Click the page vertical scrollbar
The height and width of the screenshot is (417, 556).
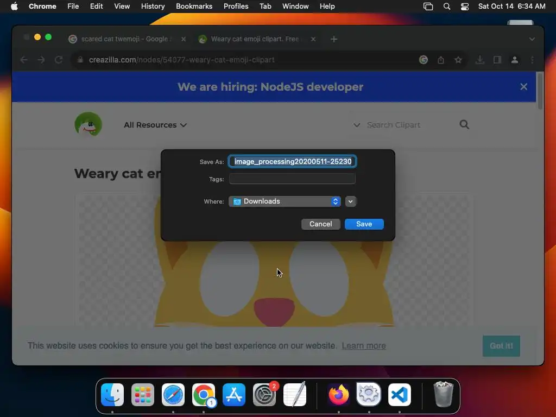pyautogui.click(x=540, y=91)
